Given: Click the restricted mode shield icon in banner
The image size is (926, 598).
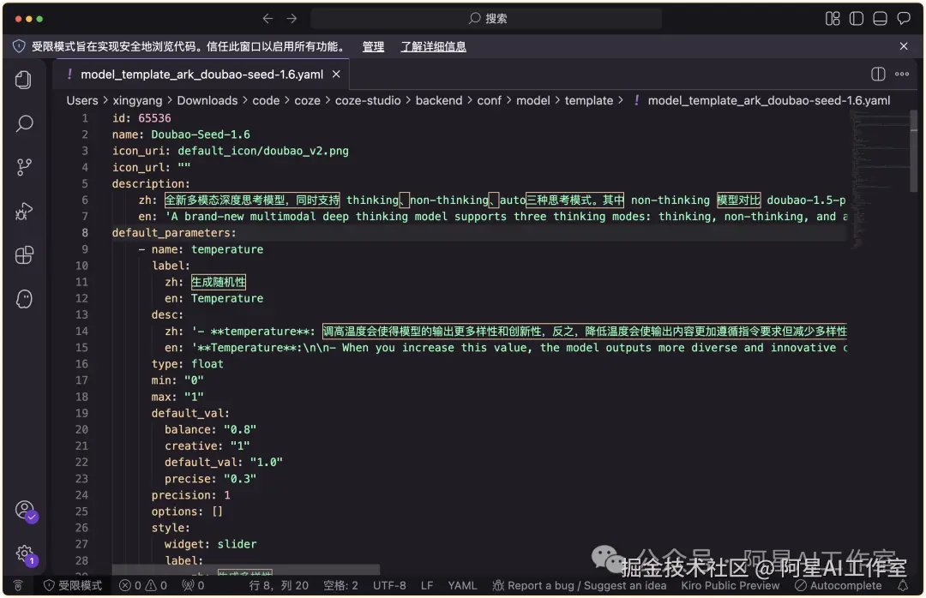Looking at the screenshot, I should pos(19,46).
